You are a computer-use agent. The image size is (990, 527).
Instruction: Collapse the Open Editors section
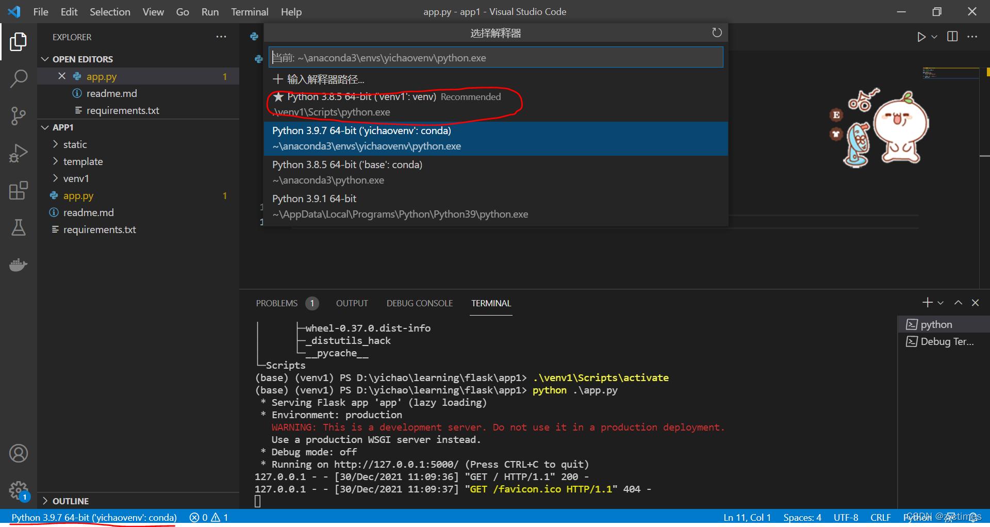[x=45, y=59]
